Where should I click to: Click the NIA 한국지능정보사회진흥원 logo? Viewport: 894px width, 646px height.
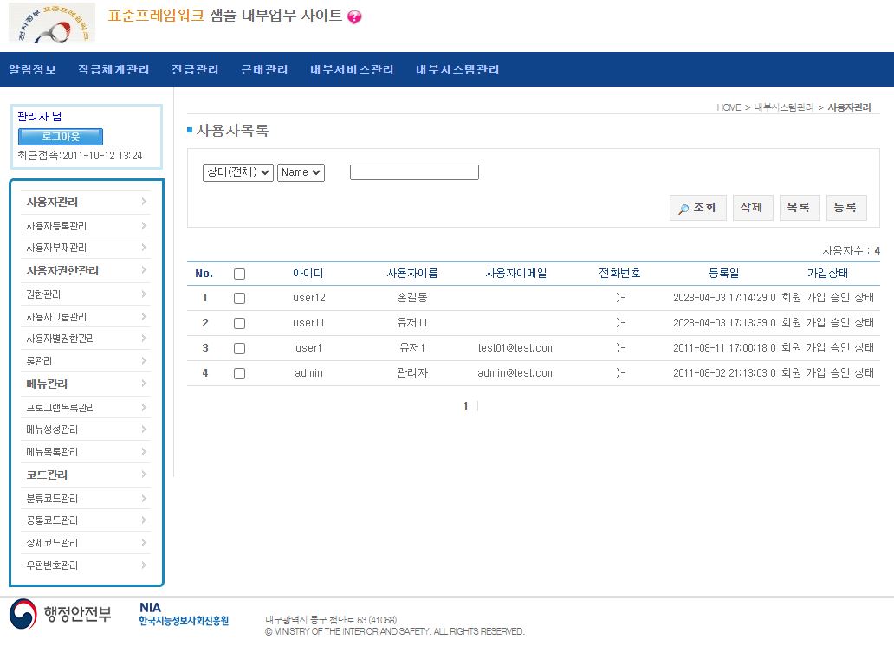[x=184, y=614]
